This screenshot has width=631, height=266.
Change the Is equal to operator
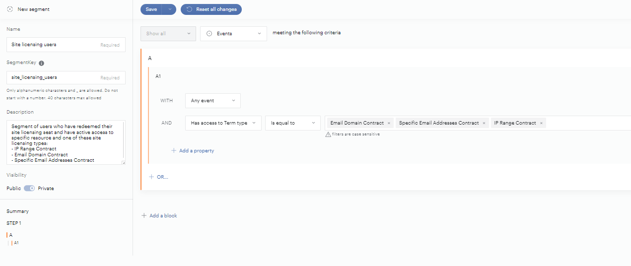coord(292,123)
